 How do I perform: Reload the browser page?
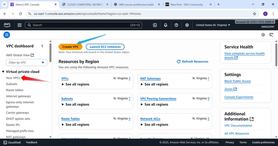click(21, 14)
